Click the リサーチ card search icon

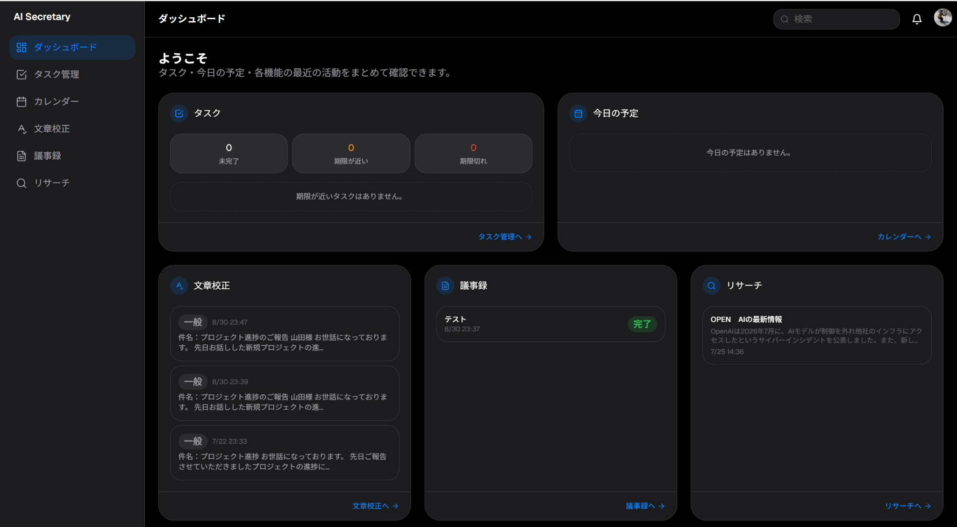[711, 285]
